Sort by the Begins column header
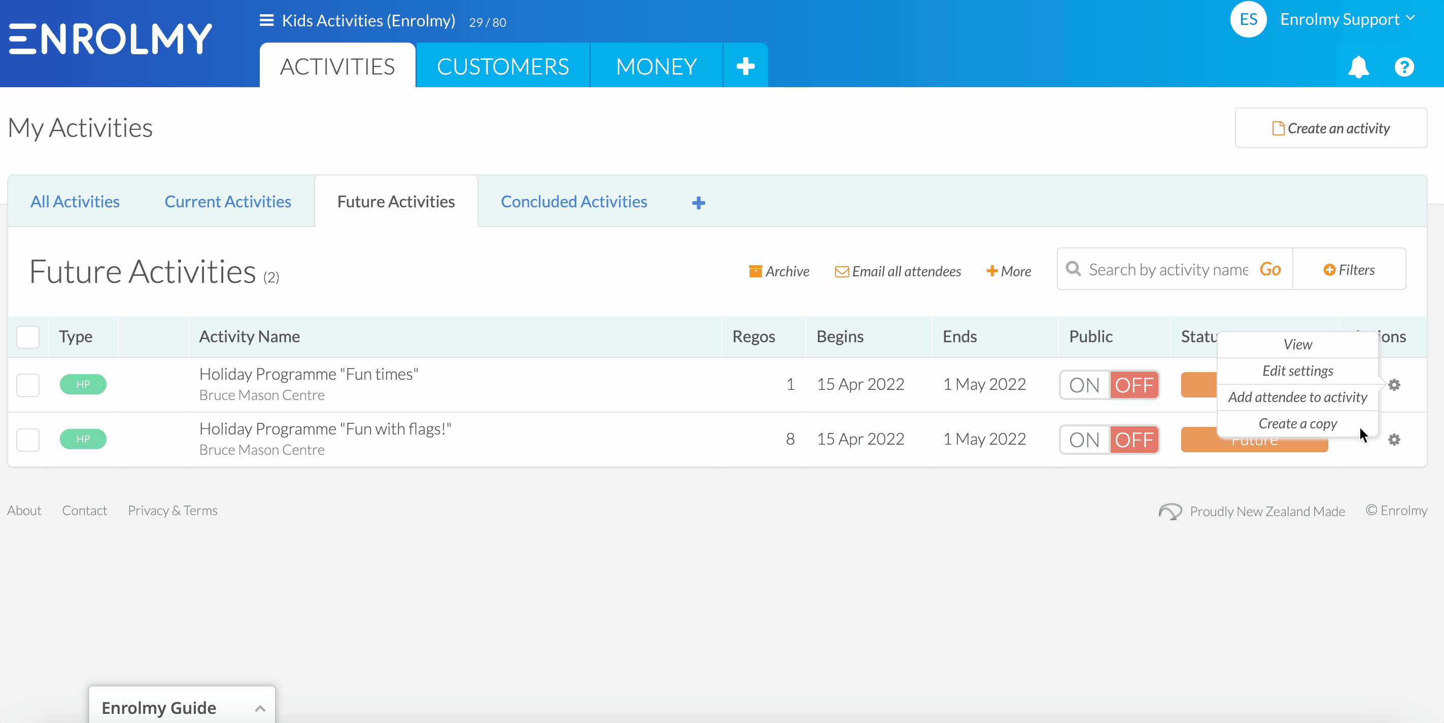1444x723 pixels. coord(840,337)
